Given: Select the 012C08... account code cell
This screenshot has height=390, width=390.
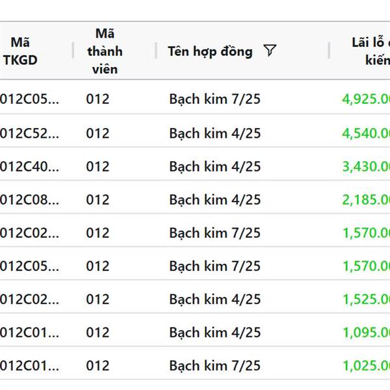Looking at the screenshot, I should point(29,200).
